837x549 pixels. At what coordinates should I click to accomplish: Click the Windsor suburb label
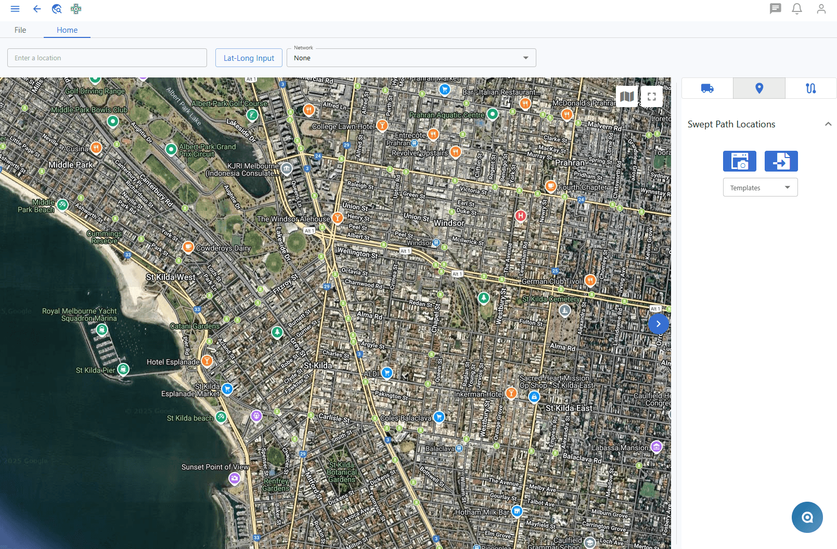point(449,223)
